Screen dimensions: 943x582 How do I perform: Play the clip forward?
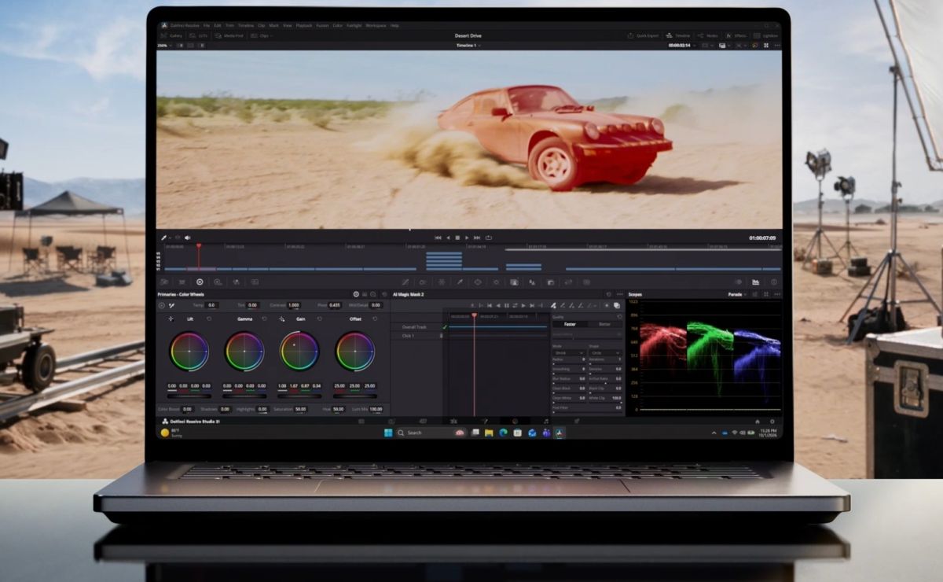pyautogui.click(x=467, y=238)
